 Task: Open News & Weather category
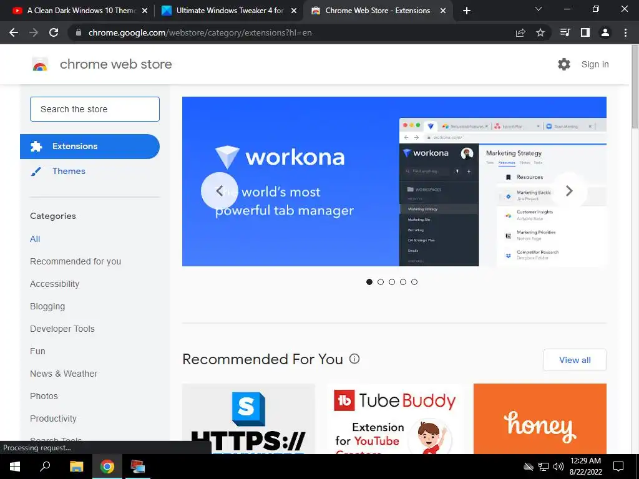click(64, 374)
